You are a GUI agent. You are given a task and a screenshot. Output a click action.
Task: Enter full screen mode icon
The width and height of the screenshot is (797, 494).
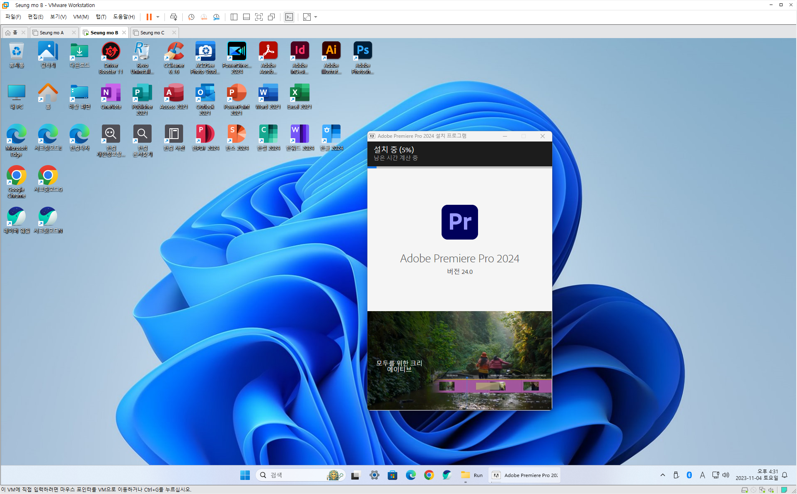click(259, 17)
